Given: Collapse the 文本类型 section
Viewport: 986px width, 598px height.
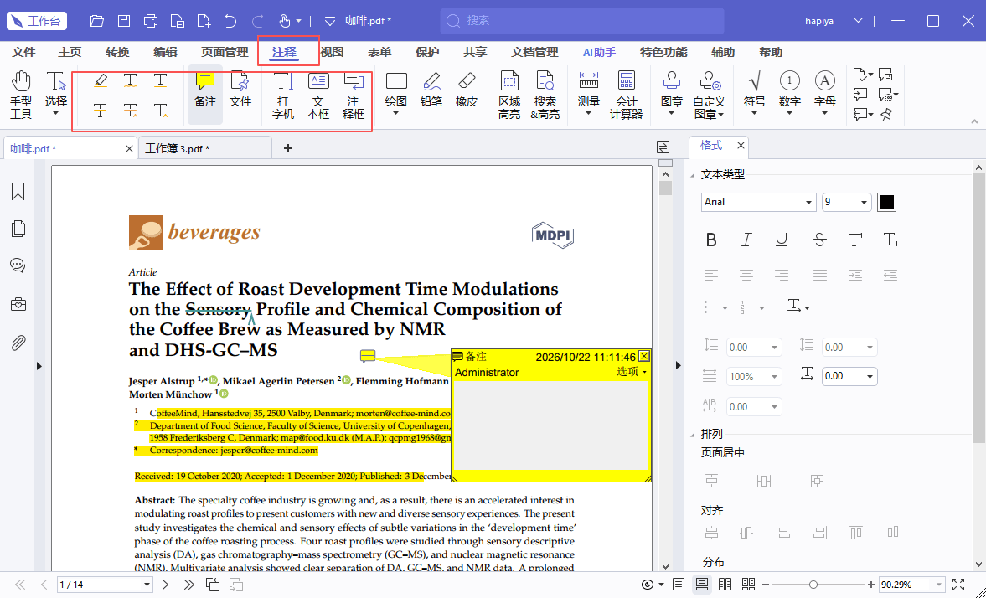Looking at the screenshot, I should point(693,175).
